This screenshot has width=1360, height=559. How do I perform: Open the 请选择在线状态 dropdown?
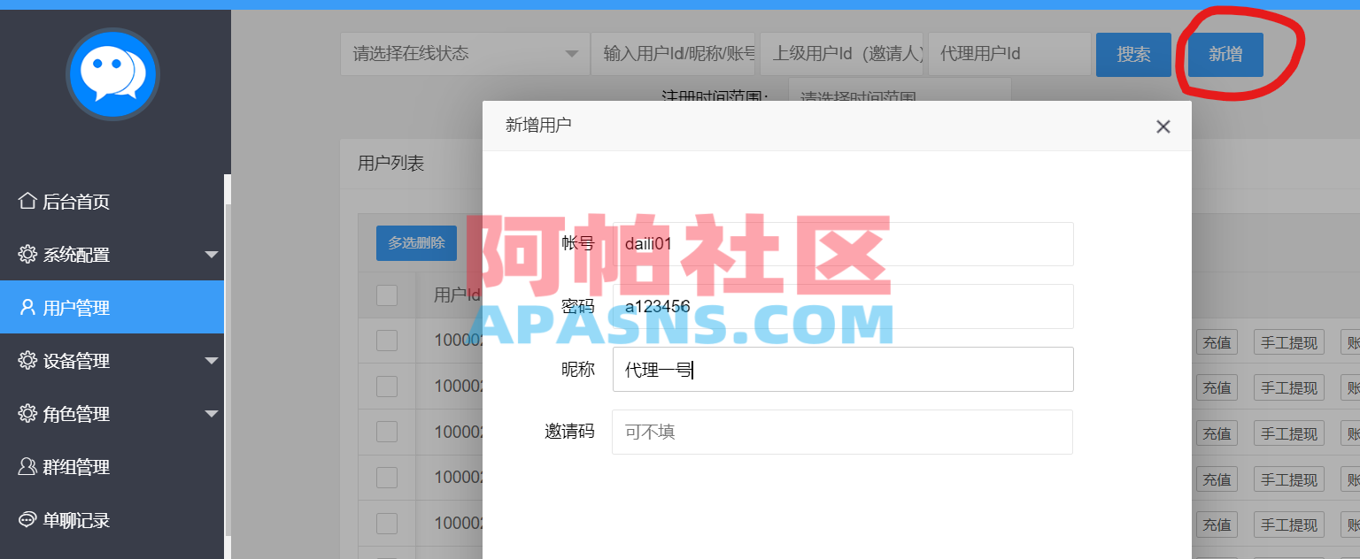465,54
